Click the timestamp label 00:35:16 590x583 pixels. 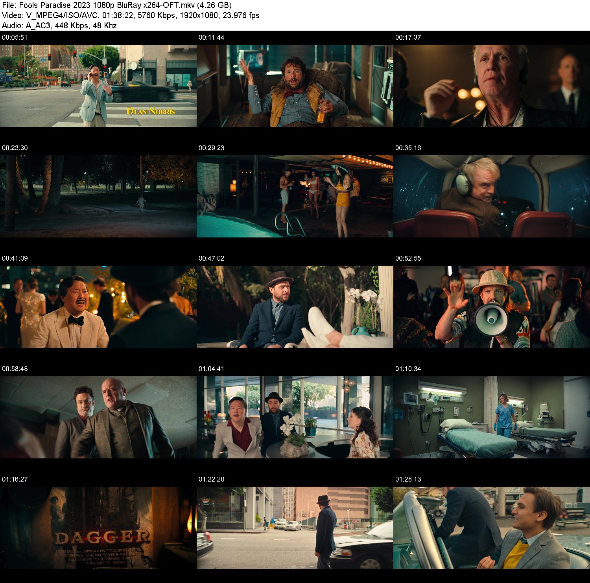pyautogui.click(x=408, y=148)
